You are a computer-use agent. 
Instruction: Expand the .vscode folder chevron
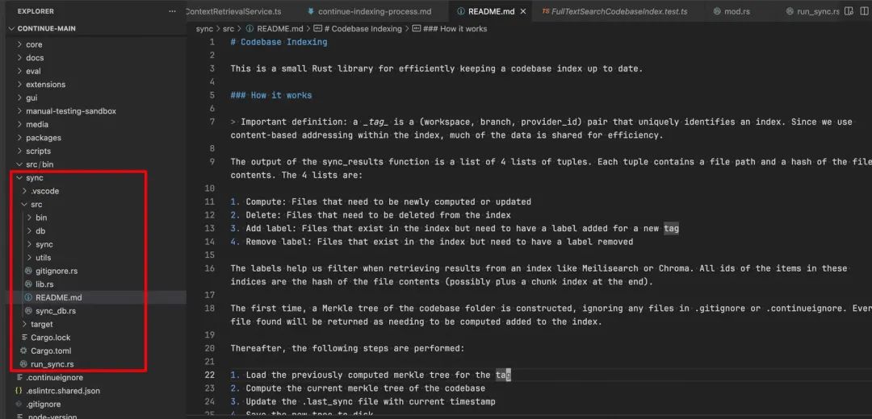[x=24, y=191]
